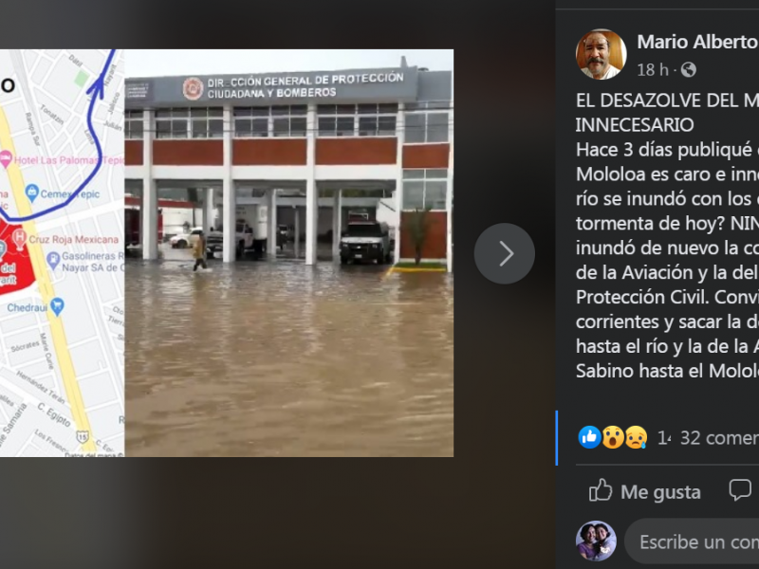Click the blue like reaction icon
The height and width of the screenshot is (569, 759).
(589, 437)
